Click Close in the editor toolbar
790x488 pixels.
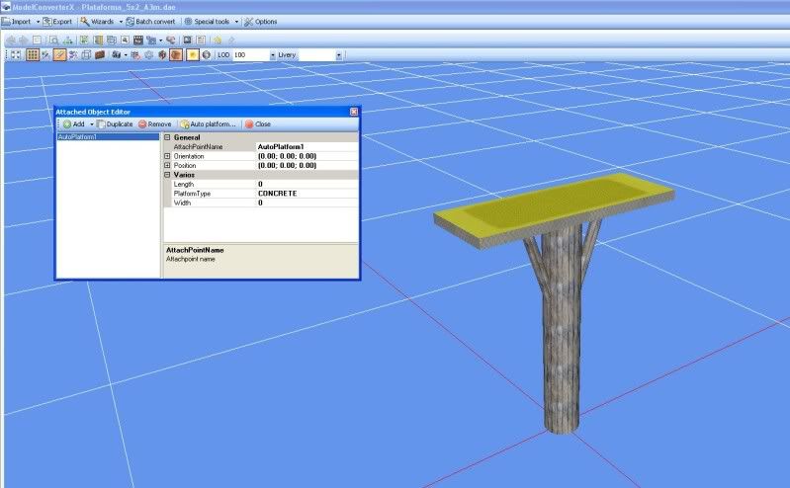(x=257, y=124)
